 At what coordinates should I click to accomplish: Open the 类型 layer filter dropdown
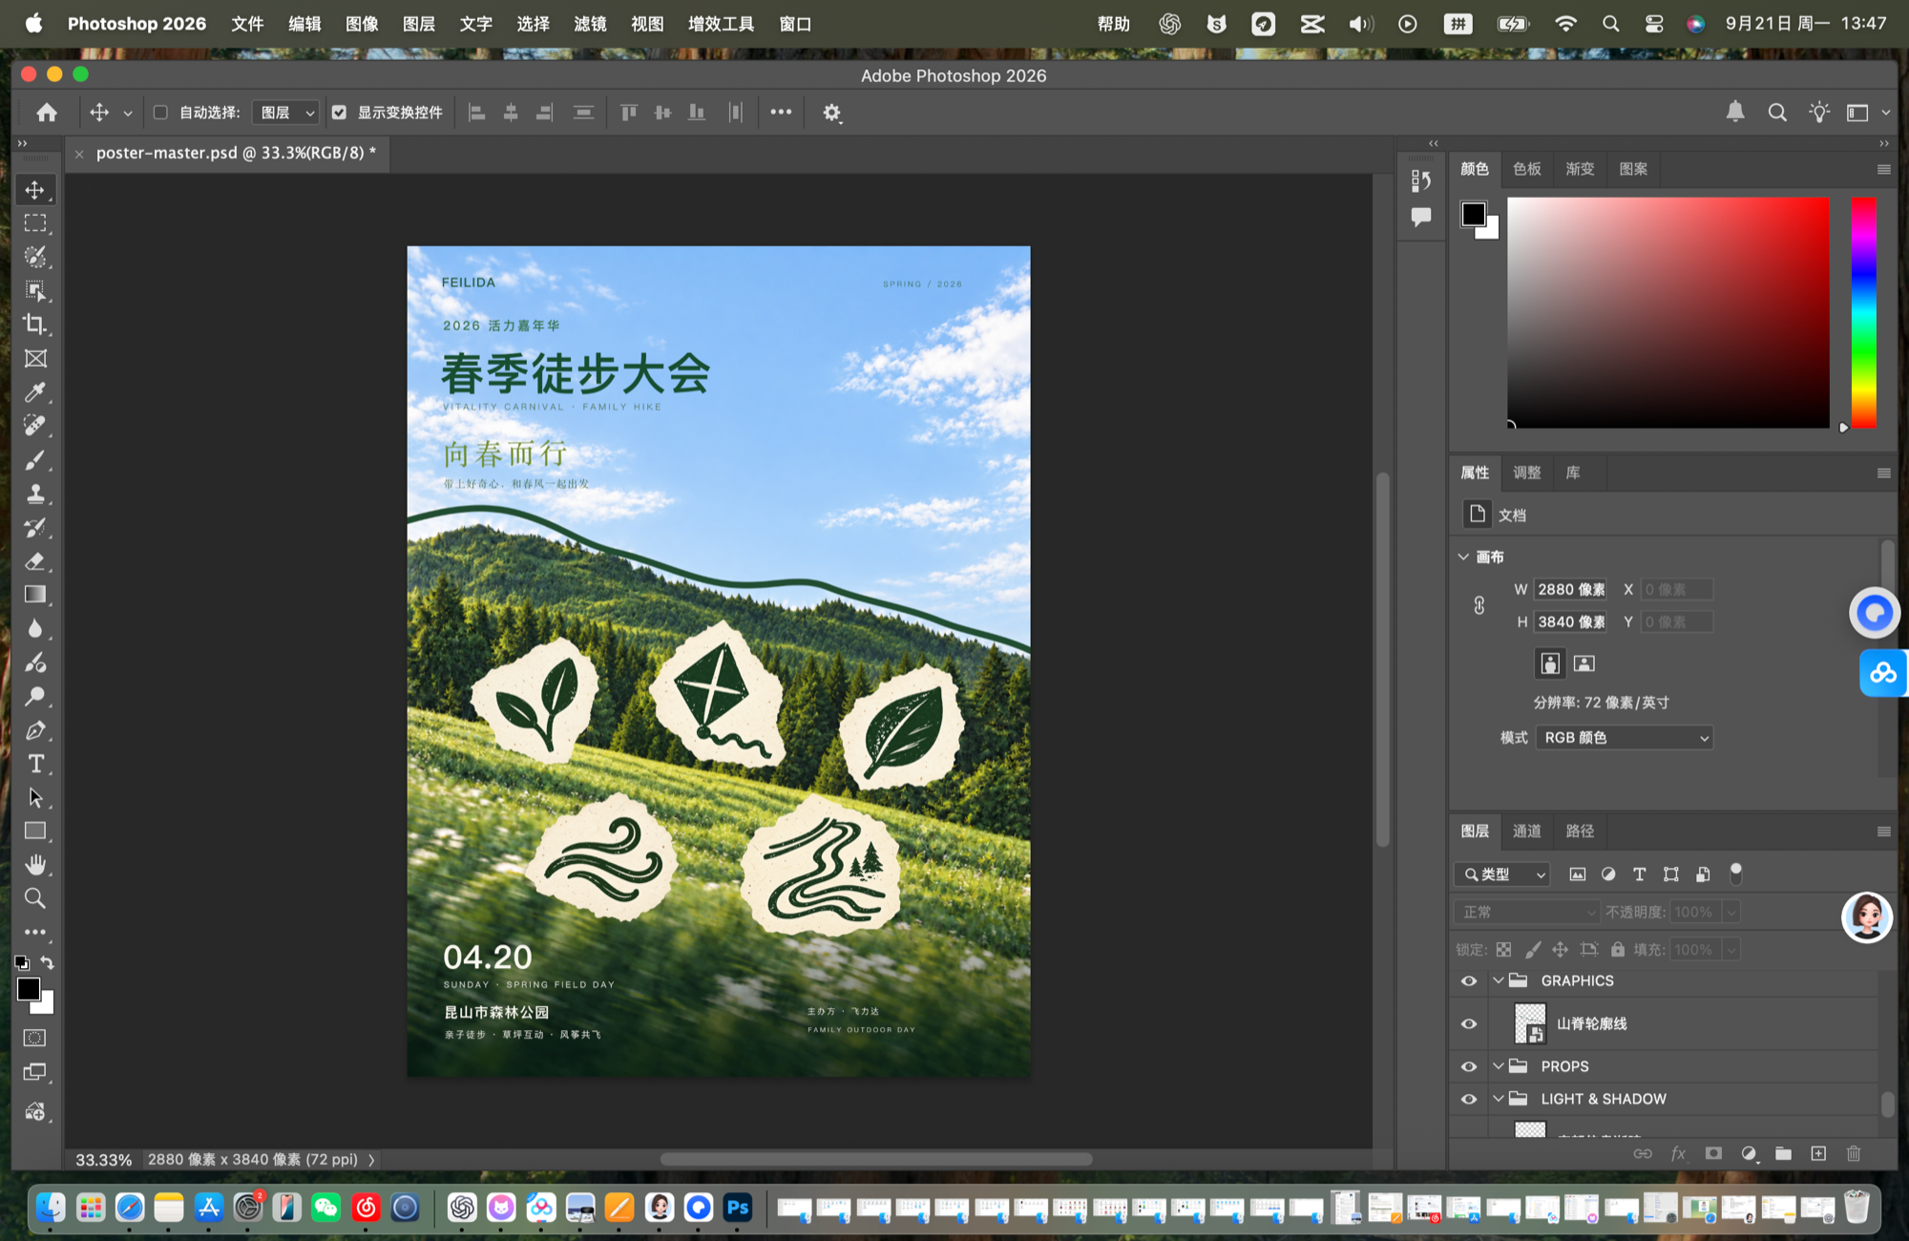point(1501,874)
